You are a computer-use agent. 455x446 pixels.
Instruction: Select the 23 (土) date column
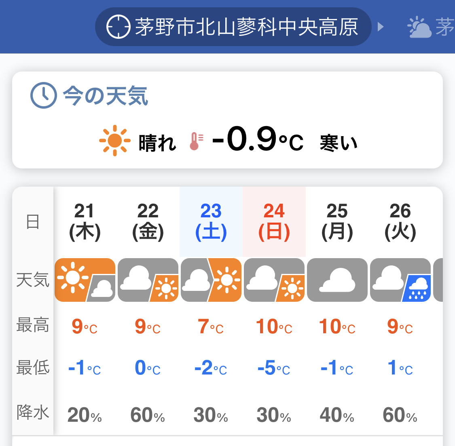pyautogui.click(x=211, y=222)
